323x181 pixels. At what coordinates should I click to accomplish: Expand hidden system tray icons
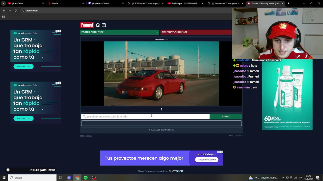point(283,178)
